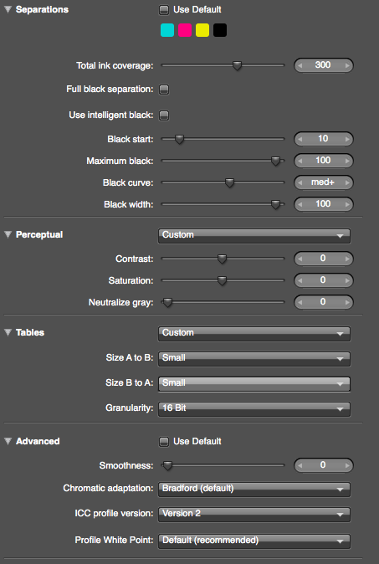The width and height of the screenshot is (379, 564).
Task: Collapse the Separations section
Action: [8, 10]
